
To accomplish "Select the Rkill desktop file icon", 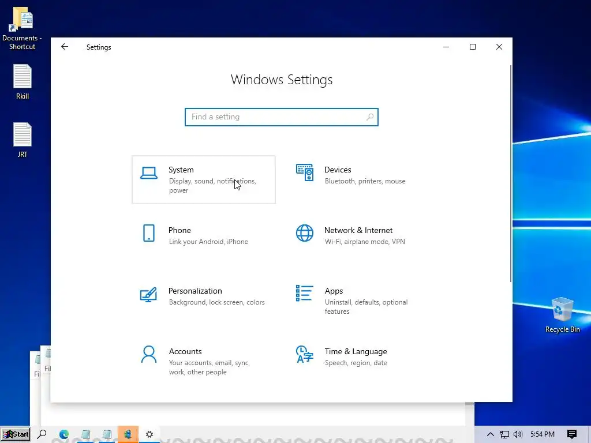I will click(x=23, y=82).
